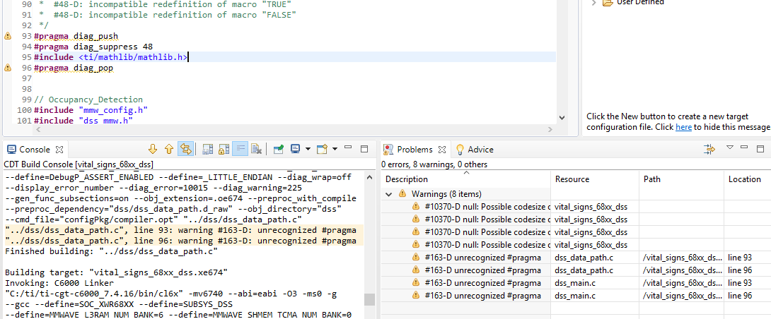Screen dimensions: 771x319
Task: Open Display Selected Console dropdown arrow
Action: point(308,149)
